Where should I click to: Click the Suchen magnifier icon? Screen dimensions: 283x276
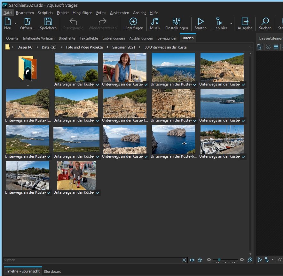pos(265,22)
